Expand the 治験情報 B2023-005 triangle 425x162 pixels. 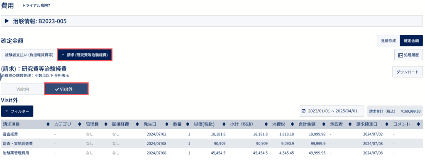7,21
